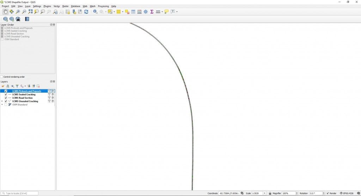Expand the LCMS Unsealed Cracking layer
The width and height of the screenshot is (361, 196).
2,101
